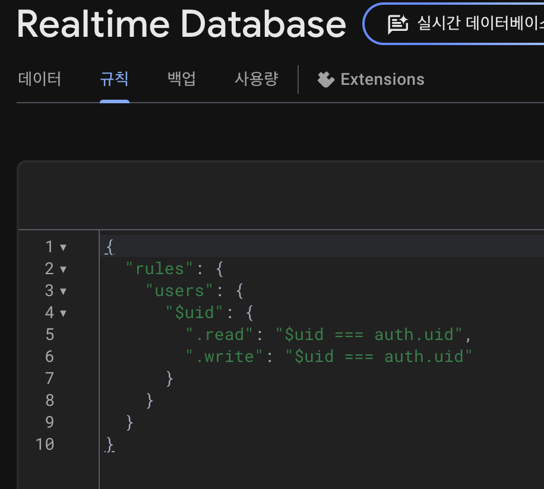Click the Extensions puzzle icon
This screenshot has width=544, height=489.
pos(326,80)
